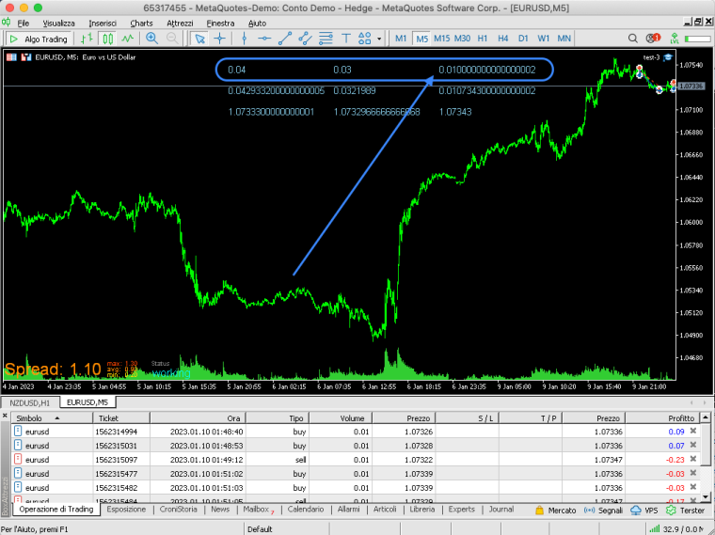Switch to bar chart display
The width and height of the screenshot is (715, 535).
point(87,39)
